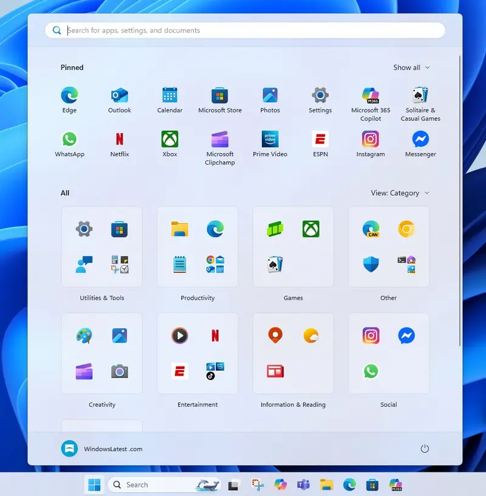Viewport: 486px width, 496px height.
Task: Open Microsoft Teams from the taskbar
Action: [303, 484]
